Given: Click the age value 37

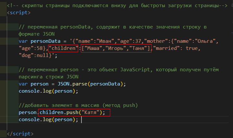Looking at the screenshot, I should click(x=138, y=41).
